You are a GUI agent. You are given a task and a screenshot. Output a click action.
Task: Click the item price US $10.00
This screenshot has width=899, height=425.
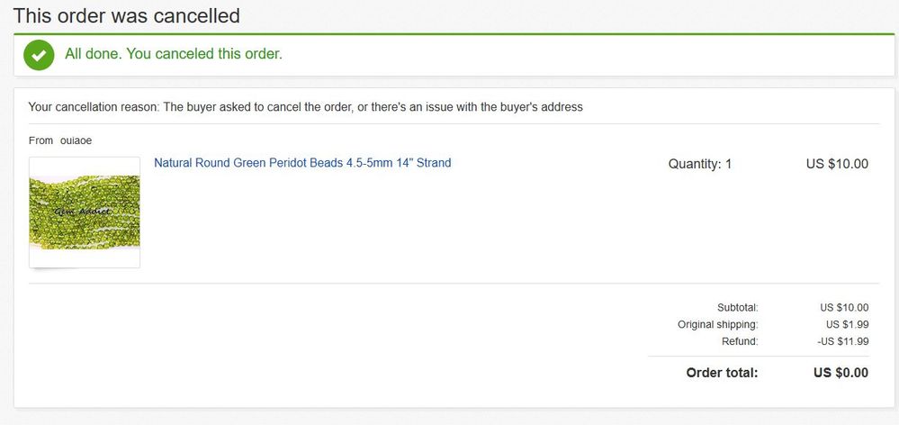coord(837,164)
